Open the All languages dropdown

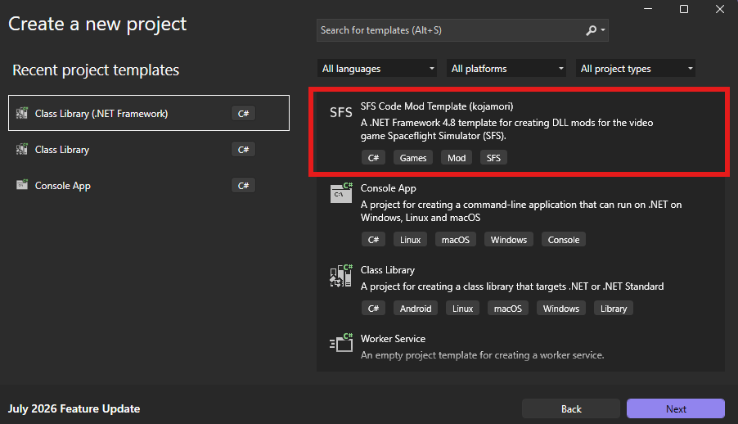377,68
